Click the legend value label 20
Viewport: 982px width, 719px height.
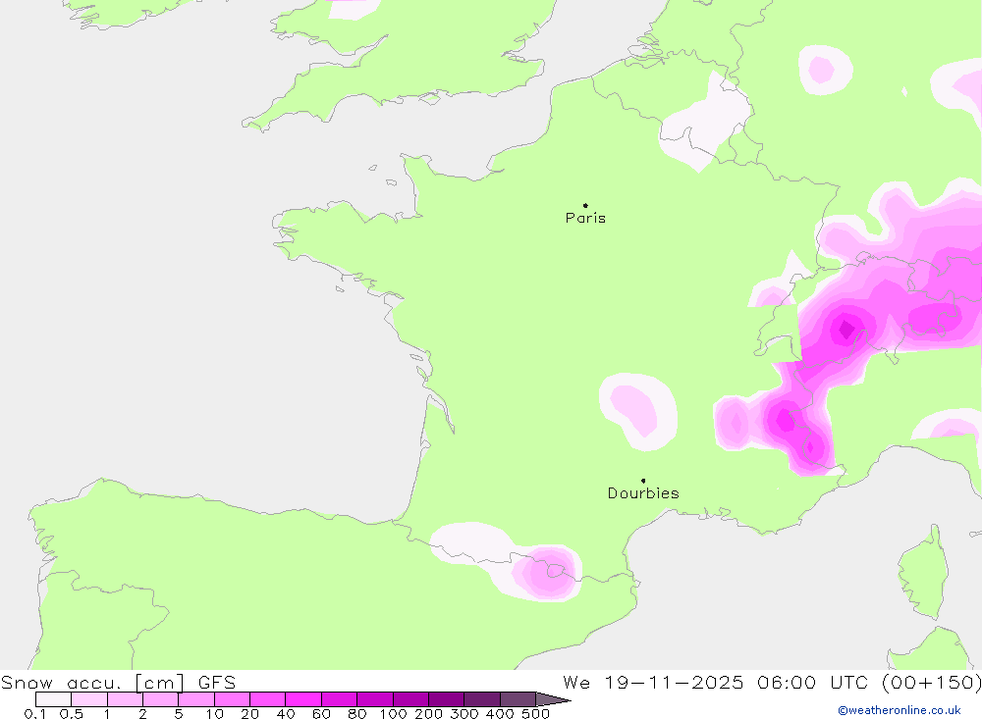click(249, 713)
